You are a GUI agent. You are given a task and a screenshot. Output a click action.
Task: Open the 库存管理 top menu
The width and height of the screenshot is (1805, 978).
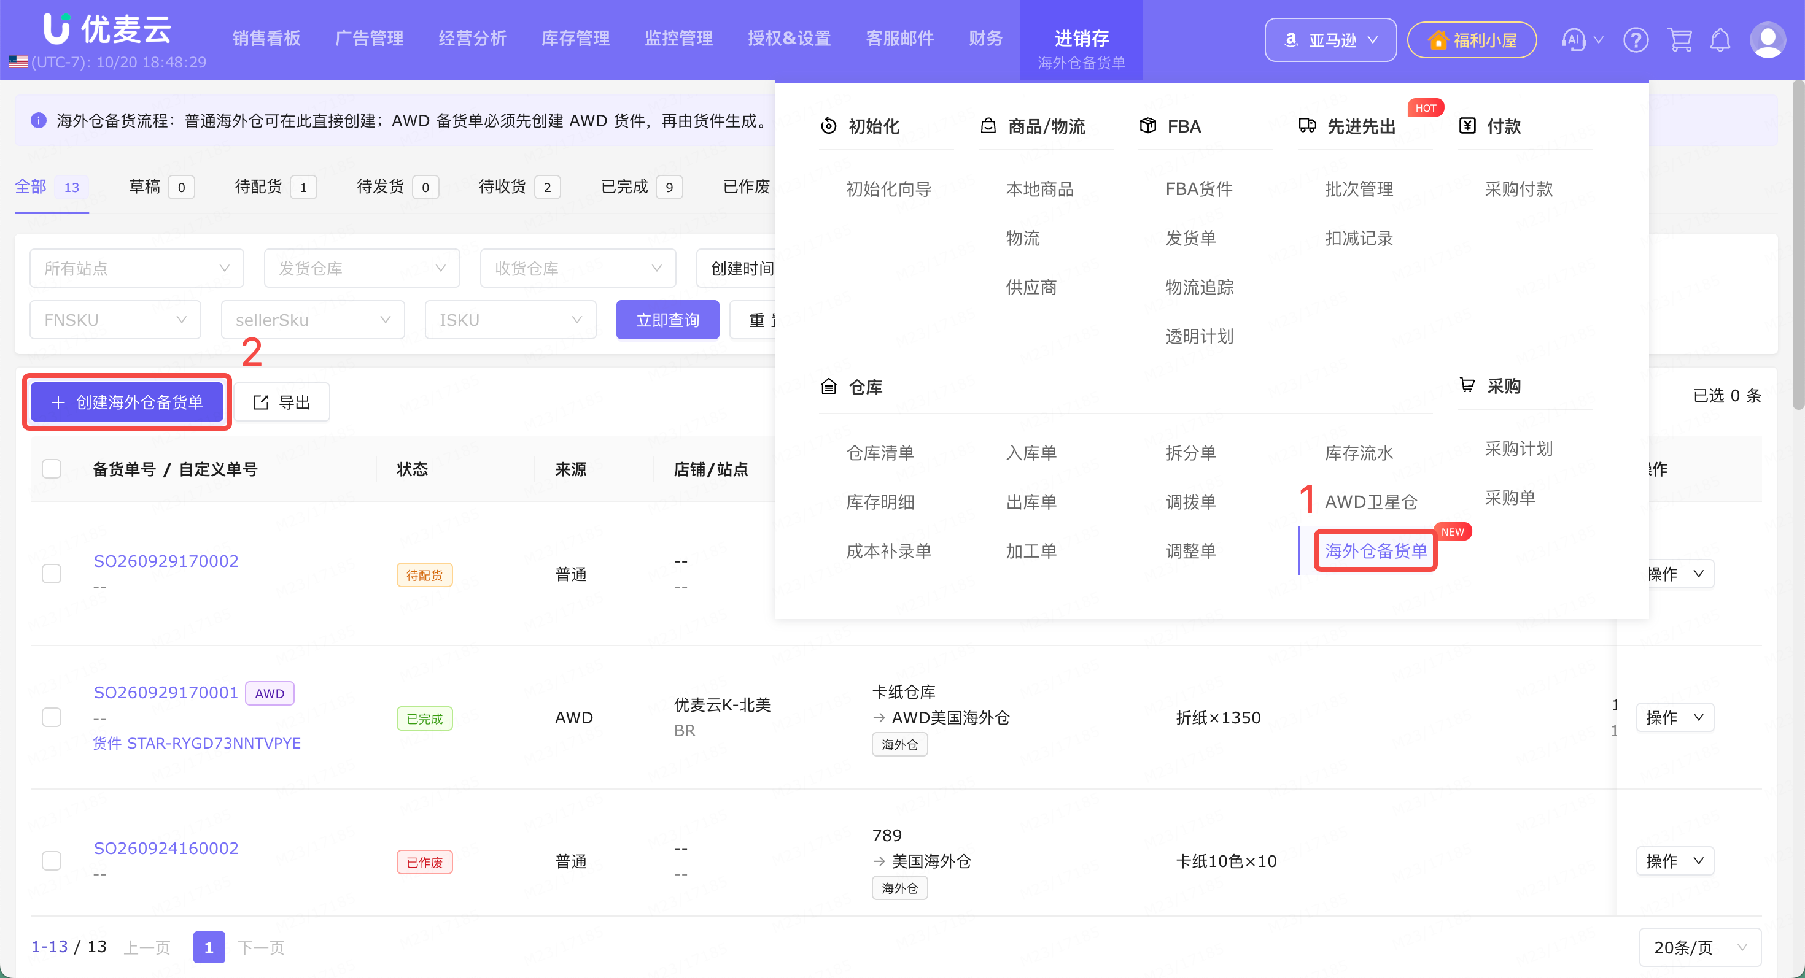point(575,39)
